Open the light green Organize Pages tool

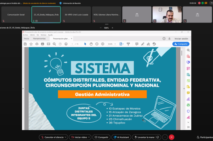(188, 81)
